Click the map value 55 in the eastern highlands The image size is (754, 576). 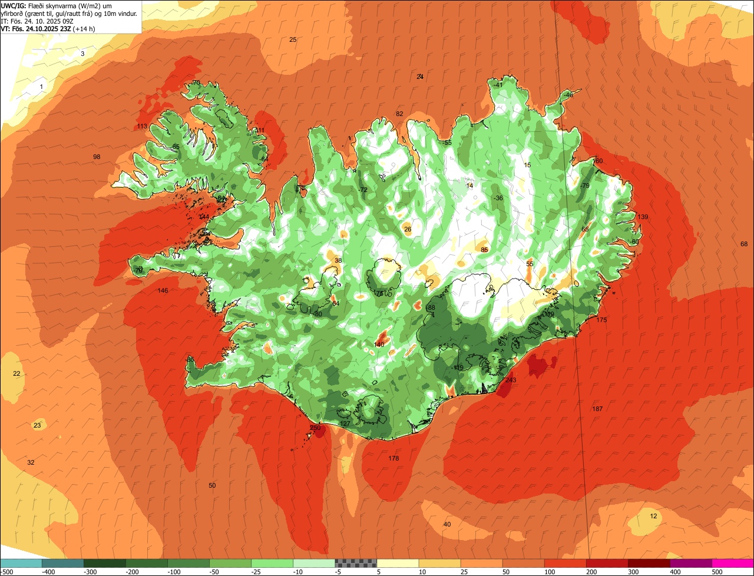coord(530,264)
